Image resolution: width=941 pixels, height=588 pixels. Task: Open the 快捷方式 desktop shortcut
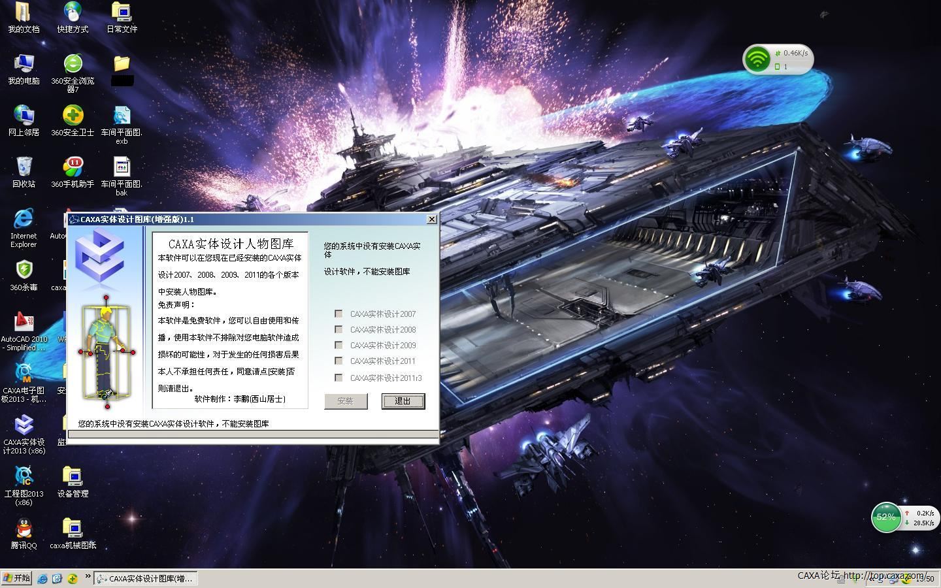73,18
